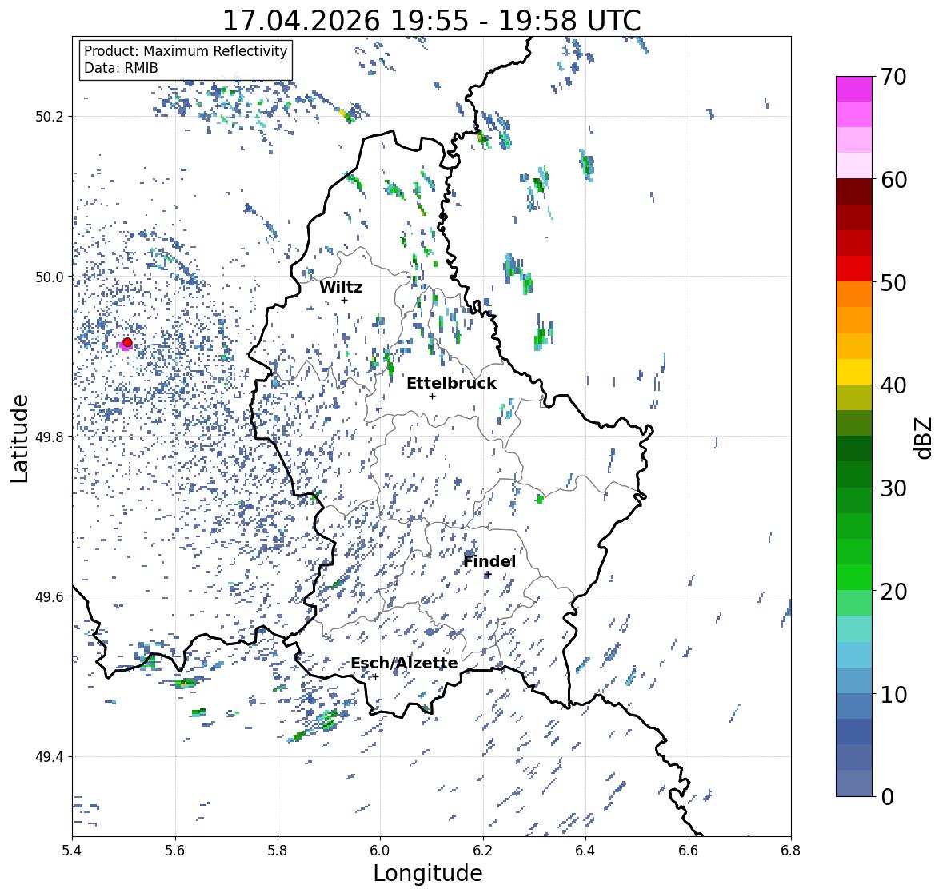
Task: Click the Data: RMIB text line
Action: 121,68
